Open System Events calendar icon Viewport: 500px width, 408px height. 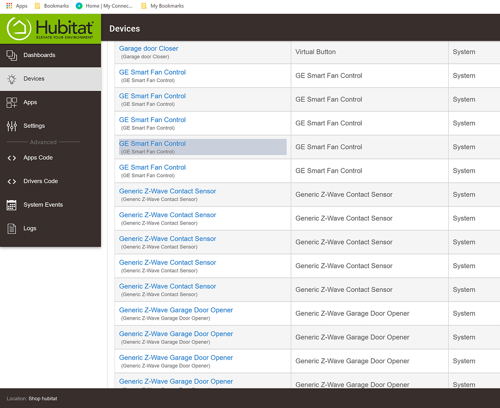(11, 204)
